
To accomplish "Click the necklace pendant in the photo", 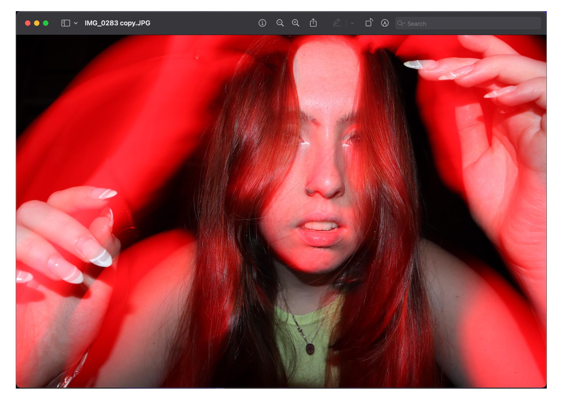I will pos(310,349).
